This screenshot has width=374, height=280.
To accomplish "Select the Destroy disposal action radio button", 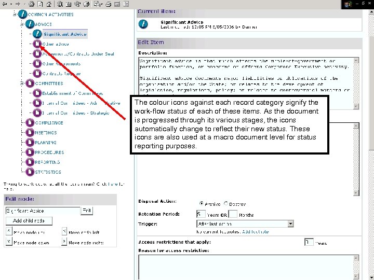I will 226,204.
